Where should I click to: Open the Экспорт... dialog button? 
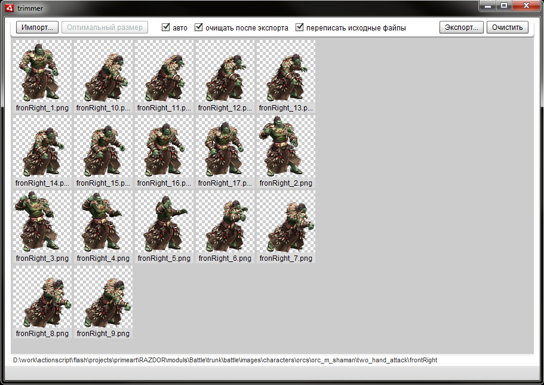click(x=462, y=27)
